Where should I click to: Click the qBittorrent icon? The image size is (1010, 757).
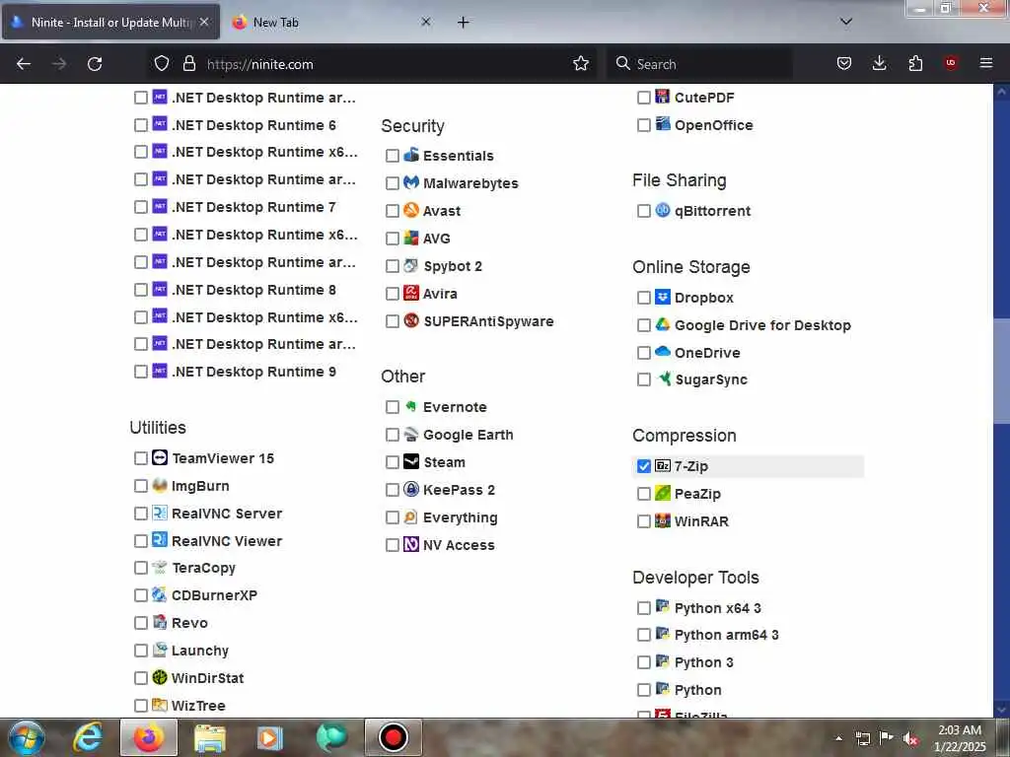pyautogui.click(x=663, y=210)
